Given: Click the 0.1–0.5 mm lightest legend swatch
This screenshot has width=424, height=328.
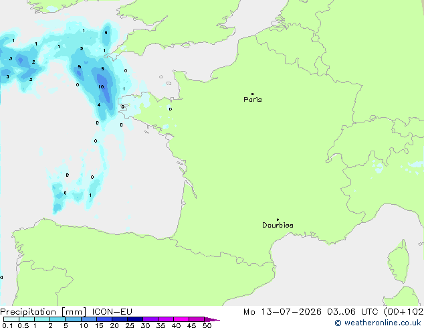Looking at the screenshot, I should click(11, 319).
